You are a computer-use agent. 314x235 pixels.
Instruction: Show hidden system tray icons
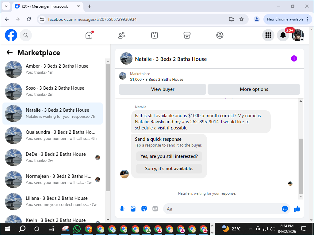250,229
